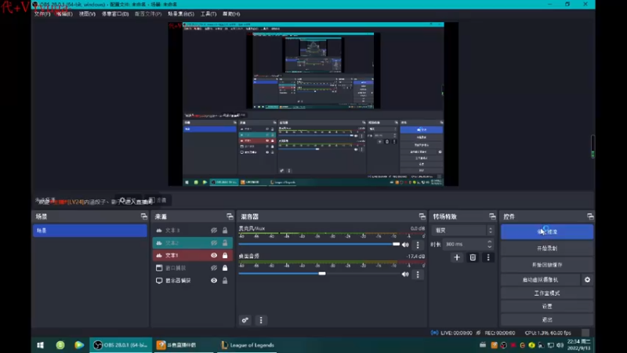This screenshot has height=353, width=627.
Task: Toggle 工作室模式 studio mode button
Action: point(547,293)
